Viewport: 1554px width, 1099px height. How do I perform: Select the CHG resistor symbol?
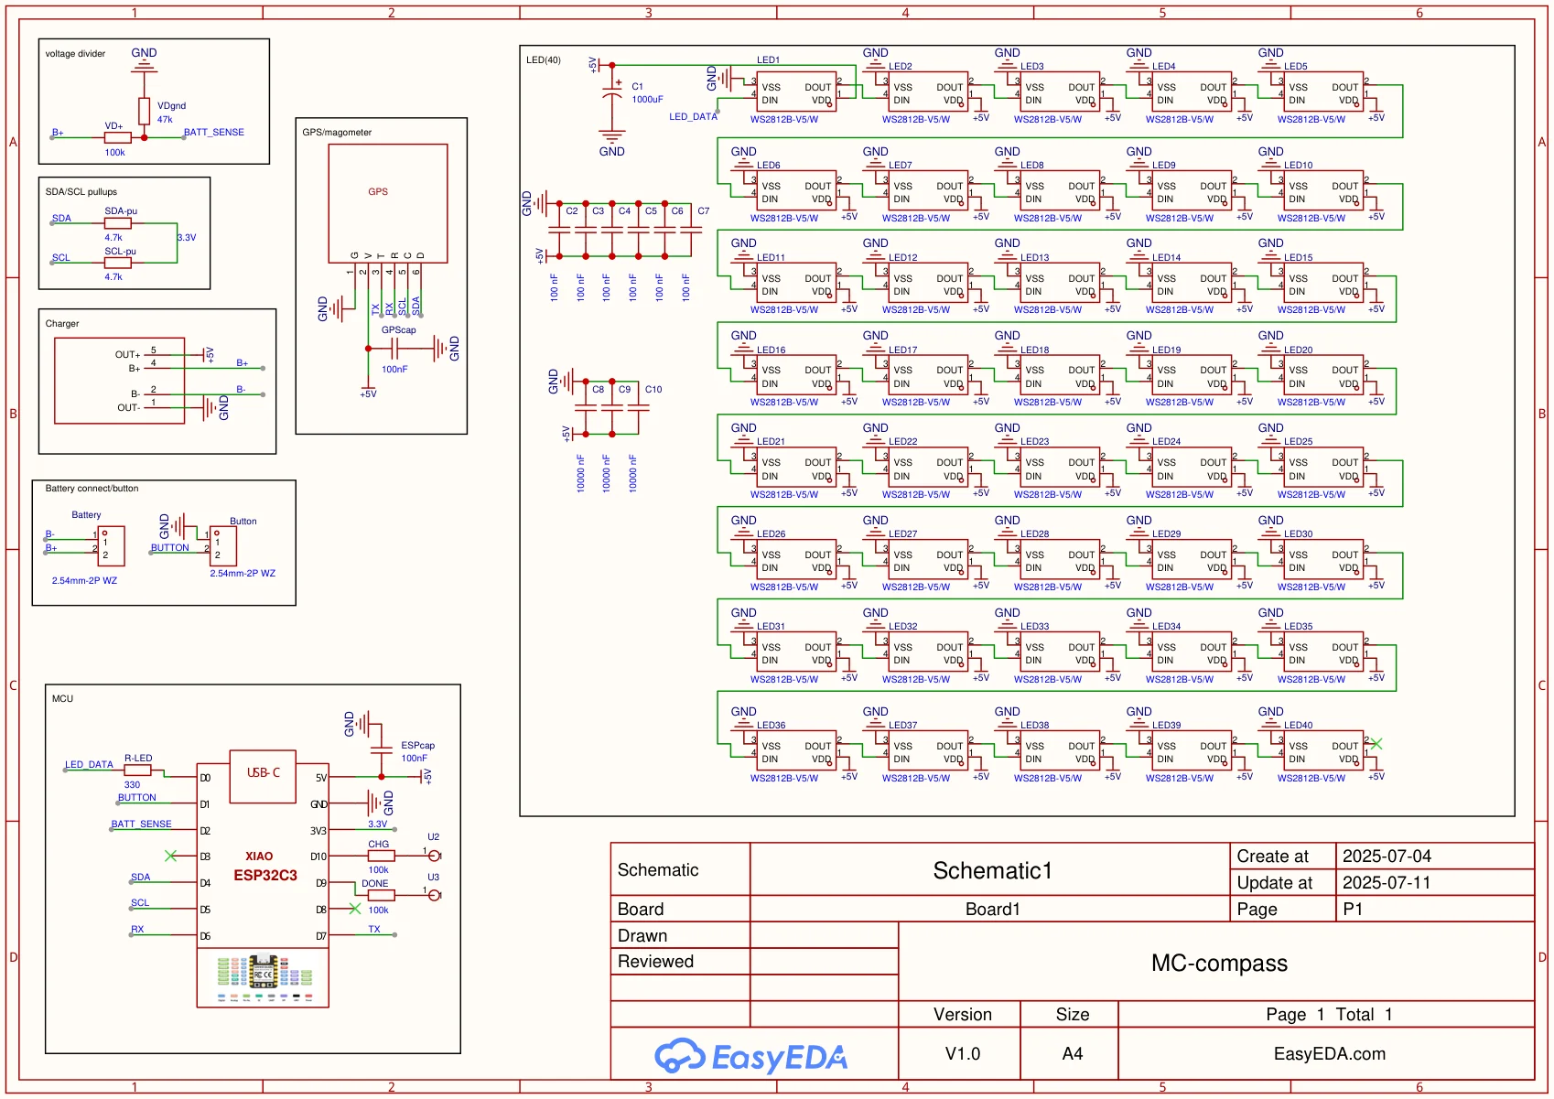pyautogui.click(x=381, y=856)
